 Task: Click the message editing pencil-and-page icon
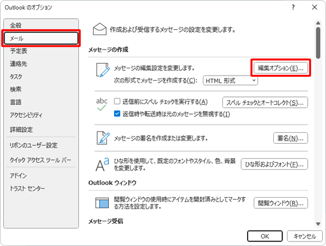pyautogui.click(x=103, y=70)
